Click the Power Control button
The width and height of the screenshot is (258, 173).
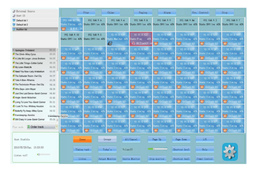point(205,159)
